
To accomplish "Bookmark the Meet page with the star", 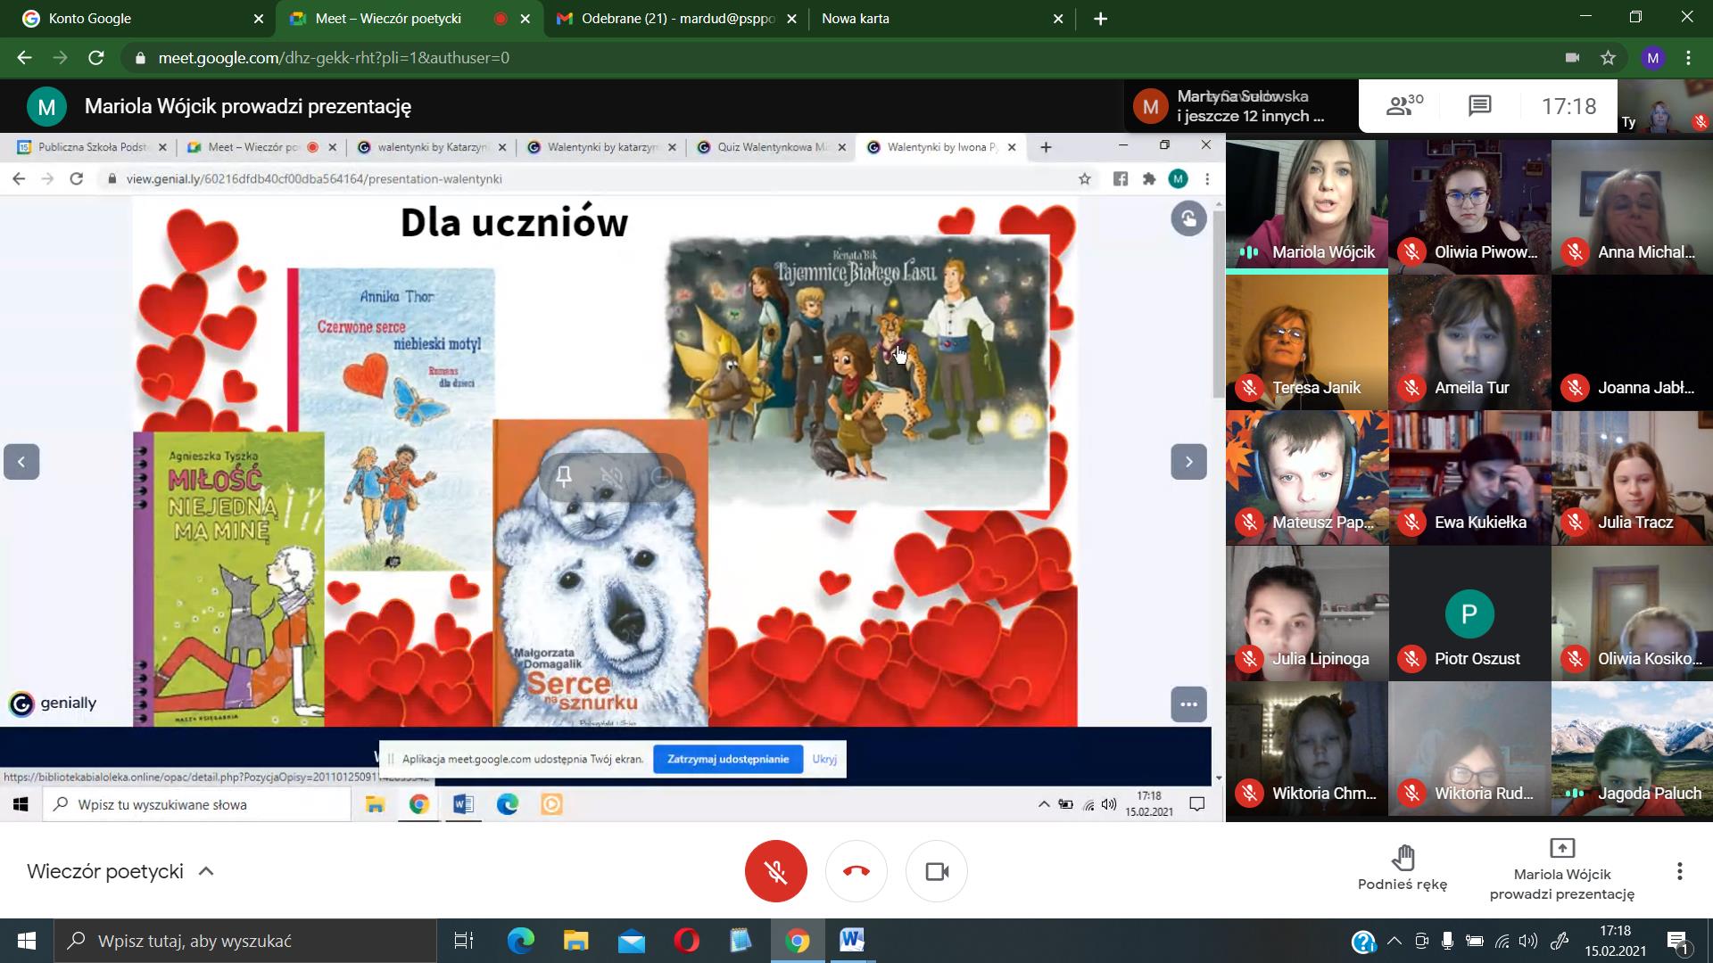I will [x=1608, y=58].
